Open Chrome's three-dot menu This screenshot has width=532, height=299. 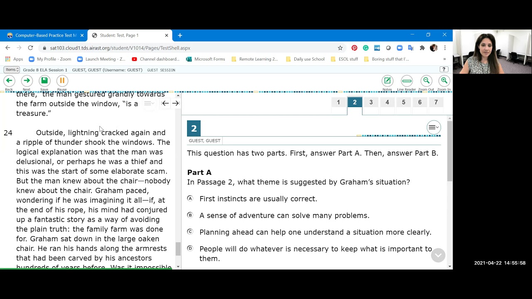point(445,48)
